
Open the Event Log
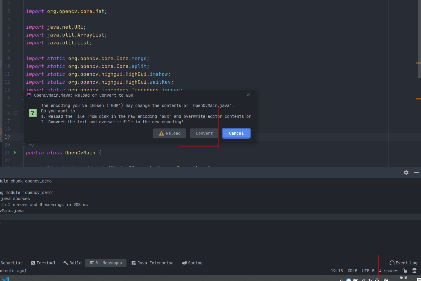click(403, 263)
